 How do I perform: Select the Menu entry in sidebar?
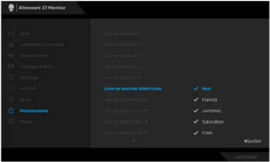click(25, 100)
